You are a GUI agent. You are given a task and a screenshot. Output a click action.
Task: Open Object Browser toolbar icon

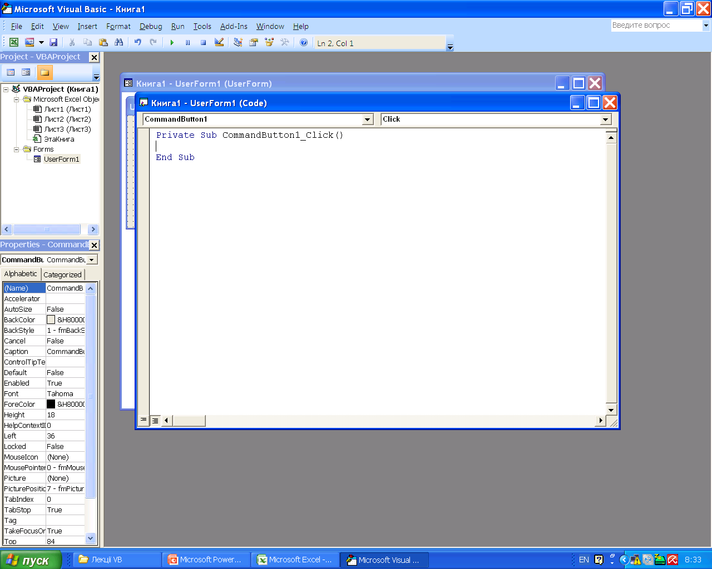tap(269, 42)
